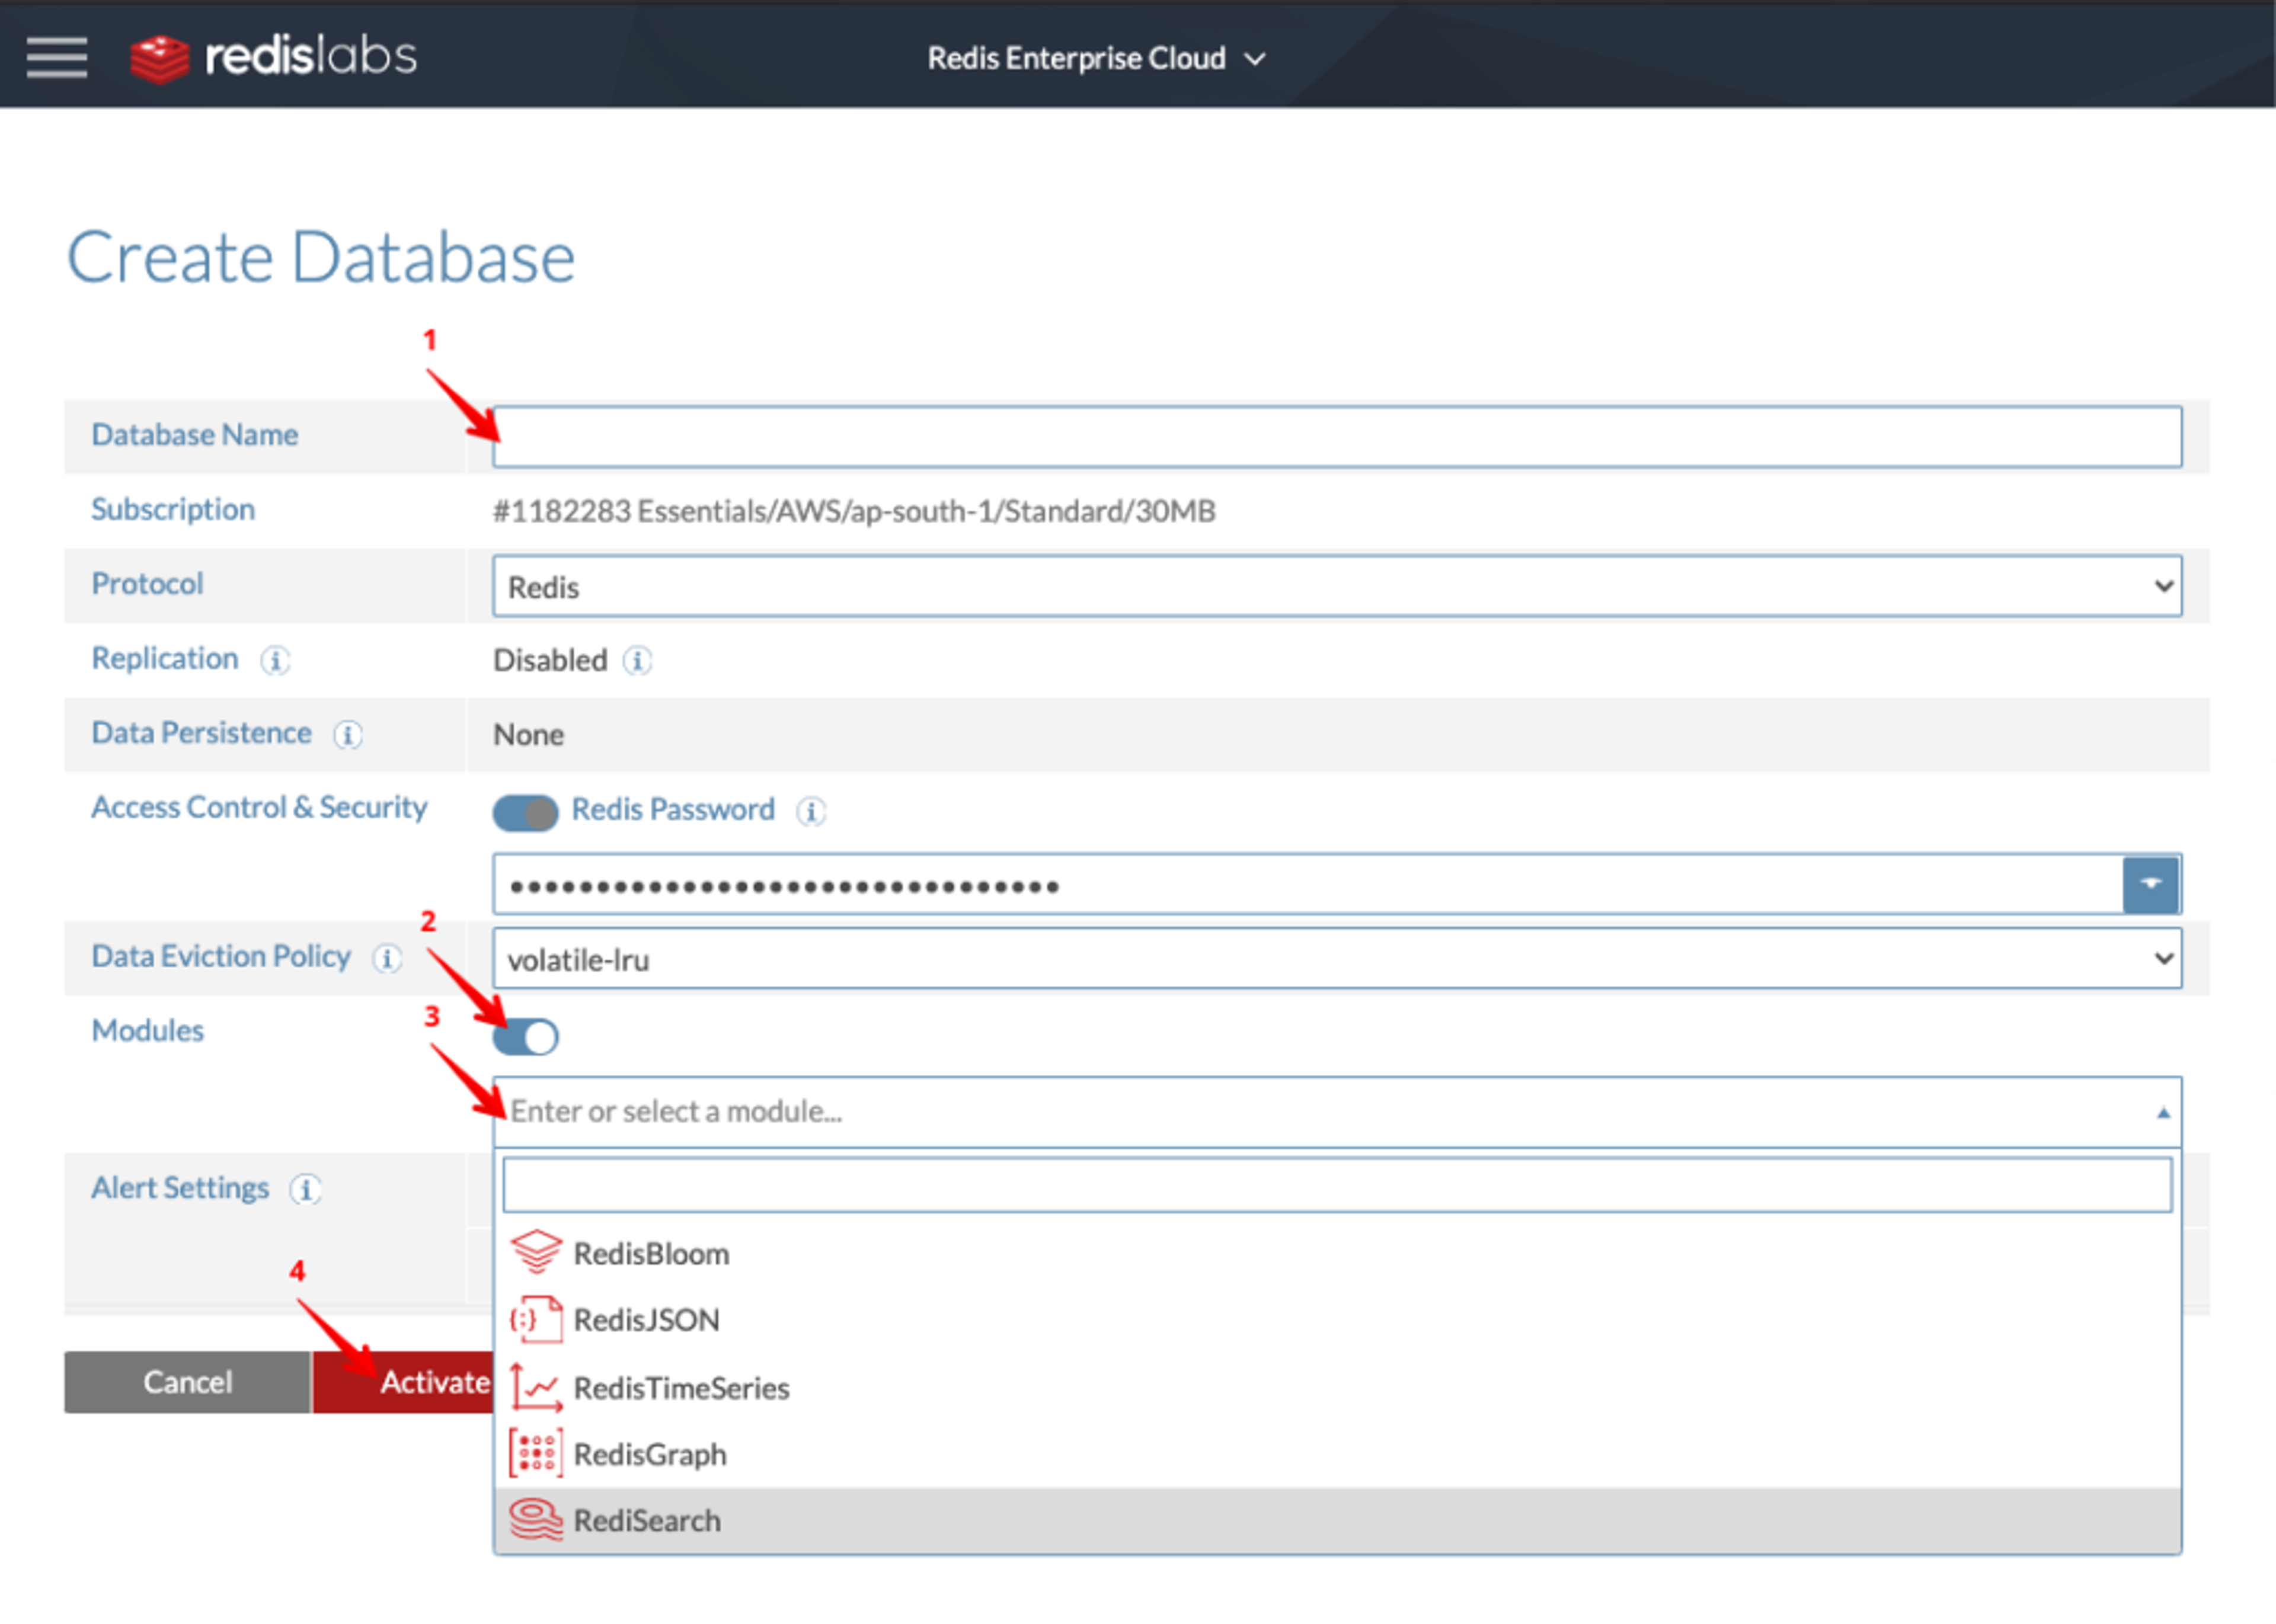2276x1624 pixels.
Task: Click the Alert Settings info icon
Action: click(x=305, y=1189)
